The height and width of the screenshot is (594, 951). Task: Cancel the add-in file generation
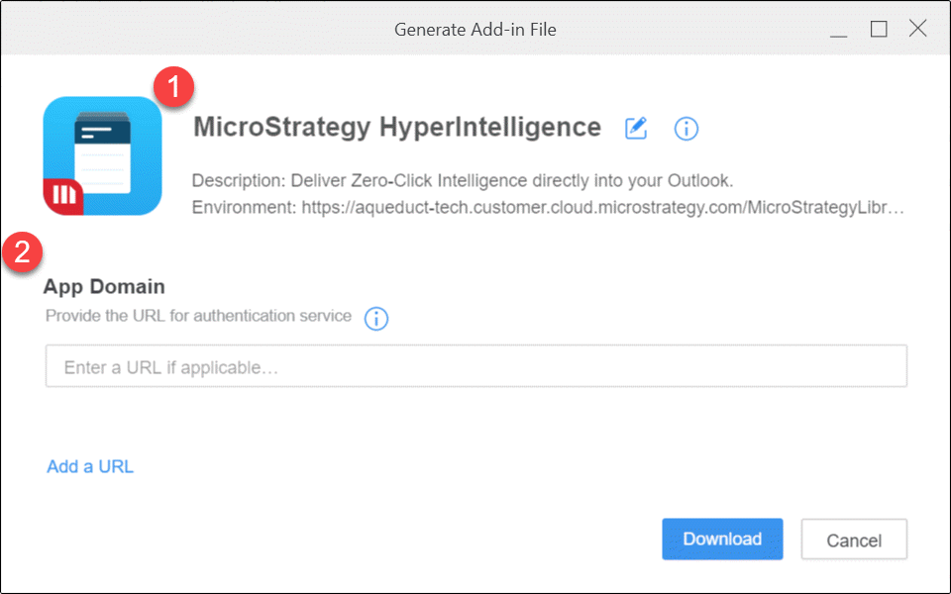coord(854,539)
